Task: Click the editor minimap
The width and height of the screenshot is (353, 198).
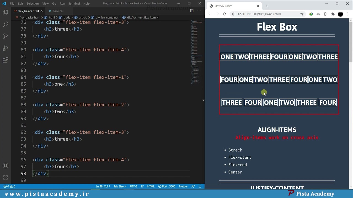Action: click(x=196, y=52)
